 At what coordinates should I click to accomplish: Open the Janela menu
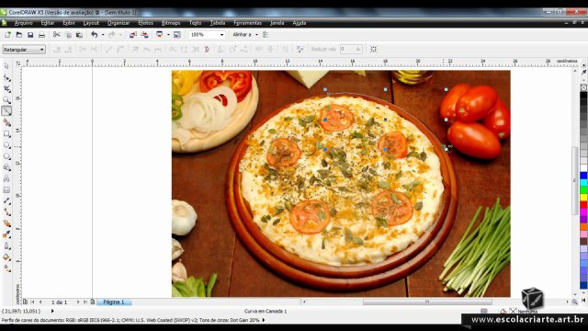point(277,23)
